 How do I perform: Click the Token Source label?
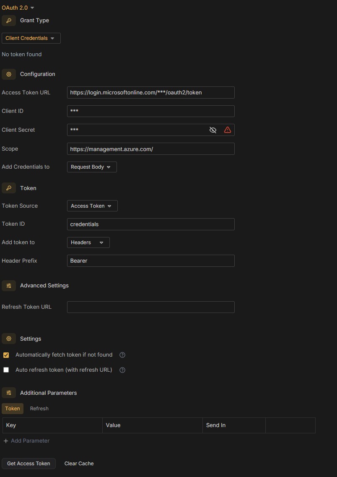[20, 206]
